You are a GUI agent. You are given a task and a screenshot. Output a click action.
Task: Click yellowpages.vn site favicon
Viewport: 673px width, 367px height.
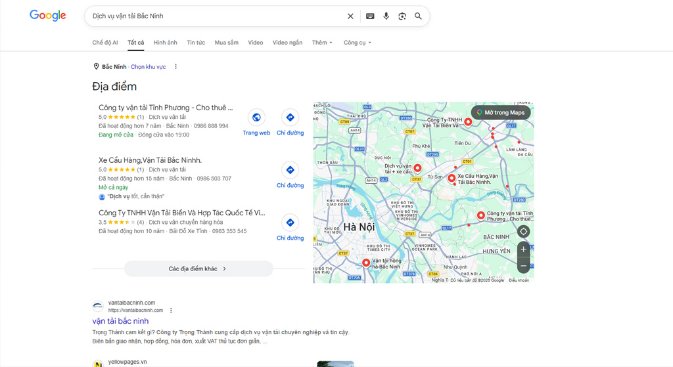click(98, 364)
